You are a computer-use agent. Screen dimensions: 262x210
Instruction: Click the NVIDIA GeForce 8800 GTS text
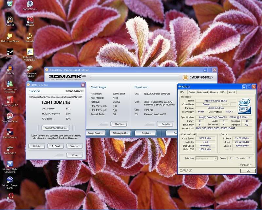157,94
